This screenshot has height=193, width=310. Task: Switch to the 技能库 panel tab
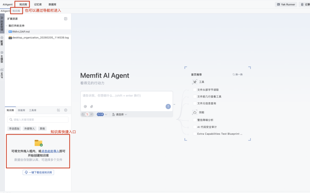[21, 110]
